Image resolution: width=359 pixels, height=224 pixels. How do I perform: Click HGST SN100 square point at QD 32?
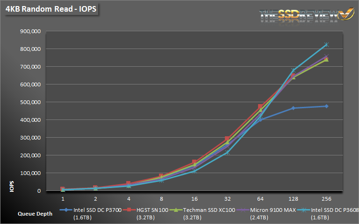coord(227,139)
